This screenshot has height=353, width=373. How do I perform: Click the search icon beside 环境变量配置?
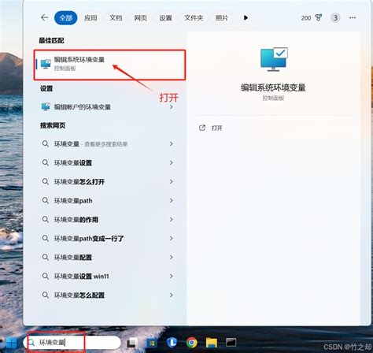pyautogui.click(x=46, y=258)
